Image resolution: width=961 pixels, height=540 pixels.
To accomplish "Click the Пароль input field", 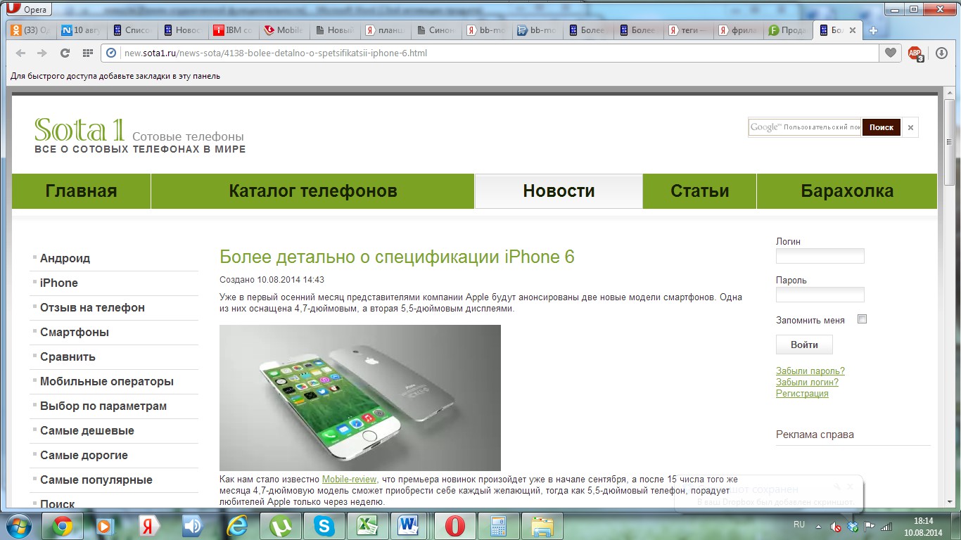I will tap(820, 295).
